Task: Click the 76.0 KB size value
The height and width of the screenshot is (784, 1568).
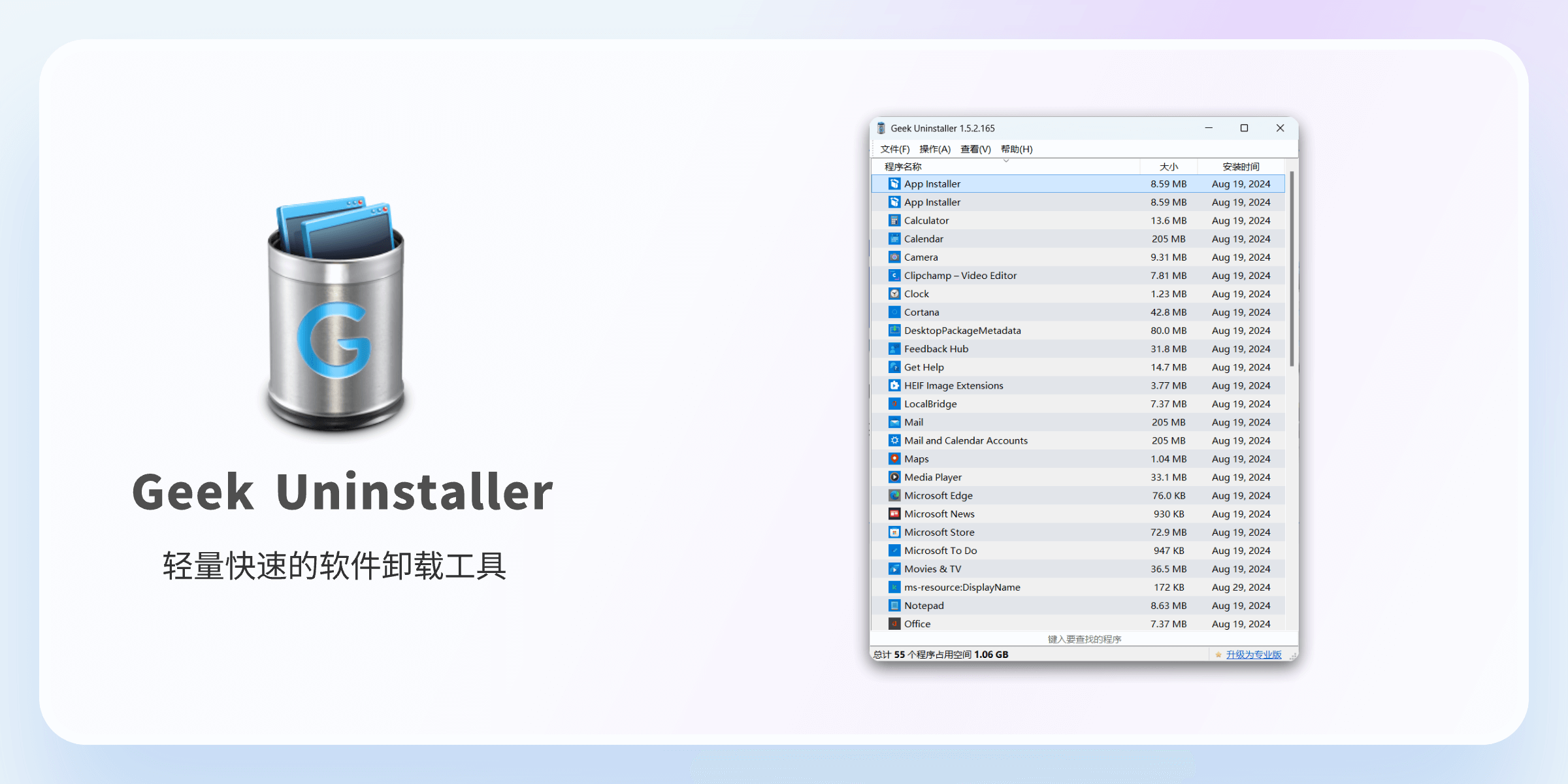Action: click(1169, 495)
